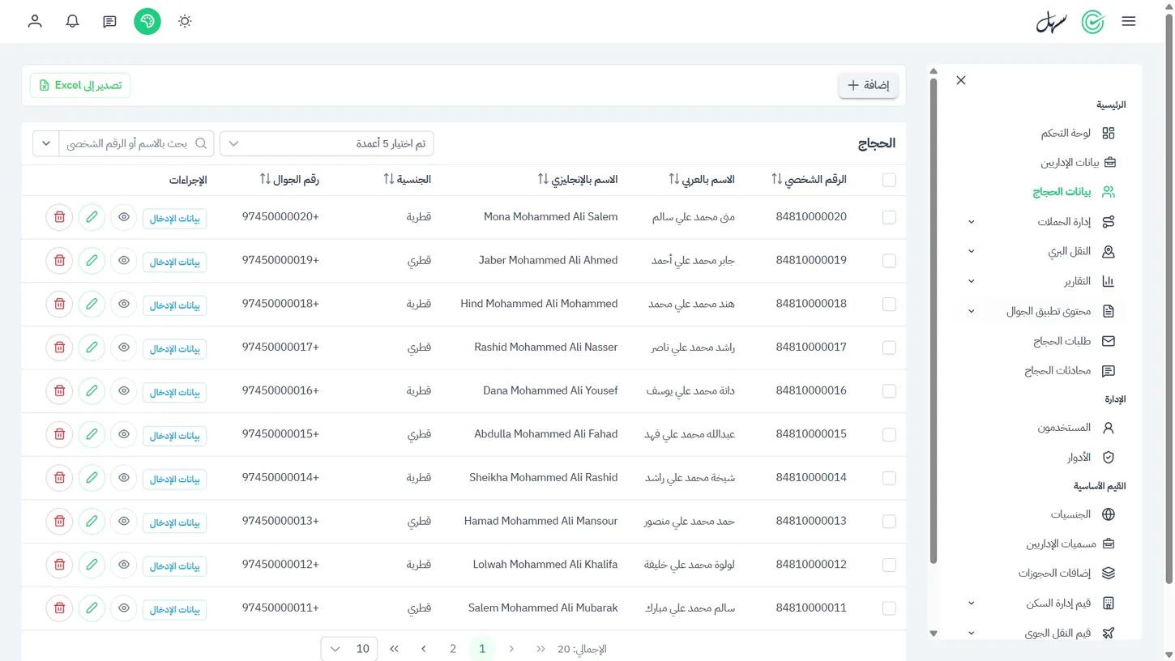This screenshot has height=661, width=1175.
Task: Expand النقل البري submenu
Action: point(971,251)
